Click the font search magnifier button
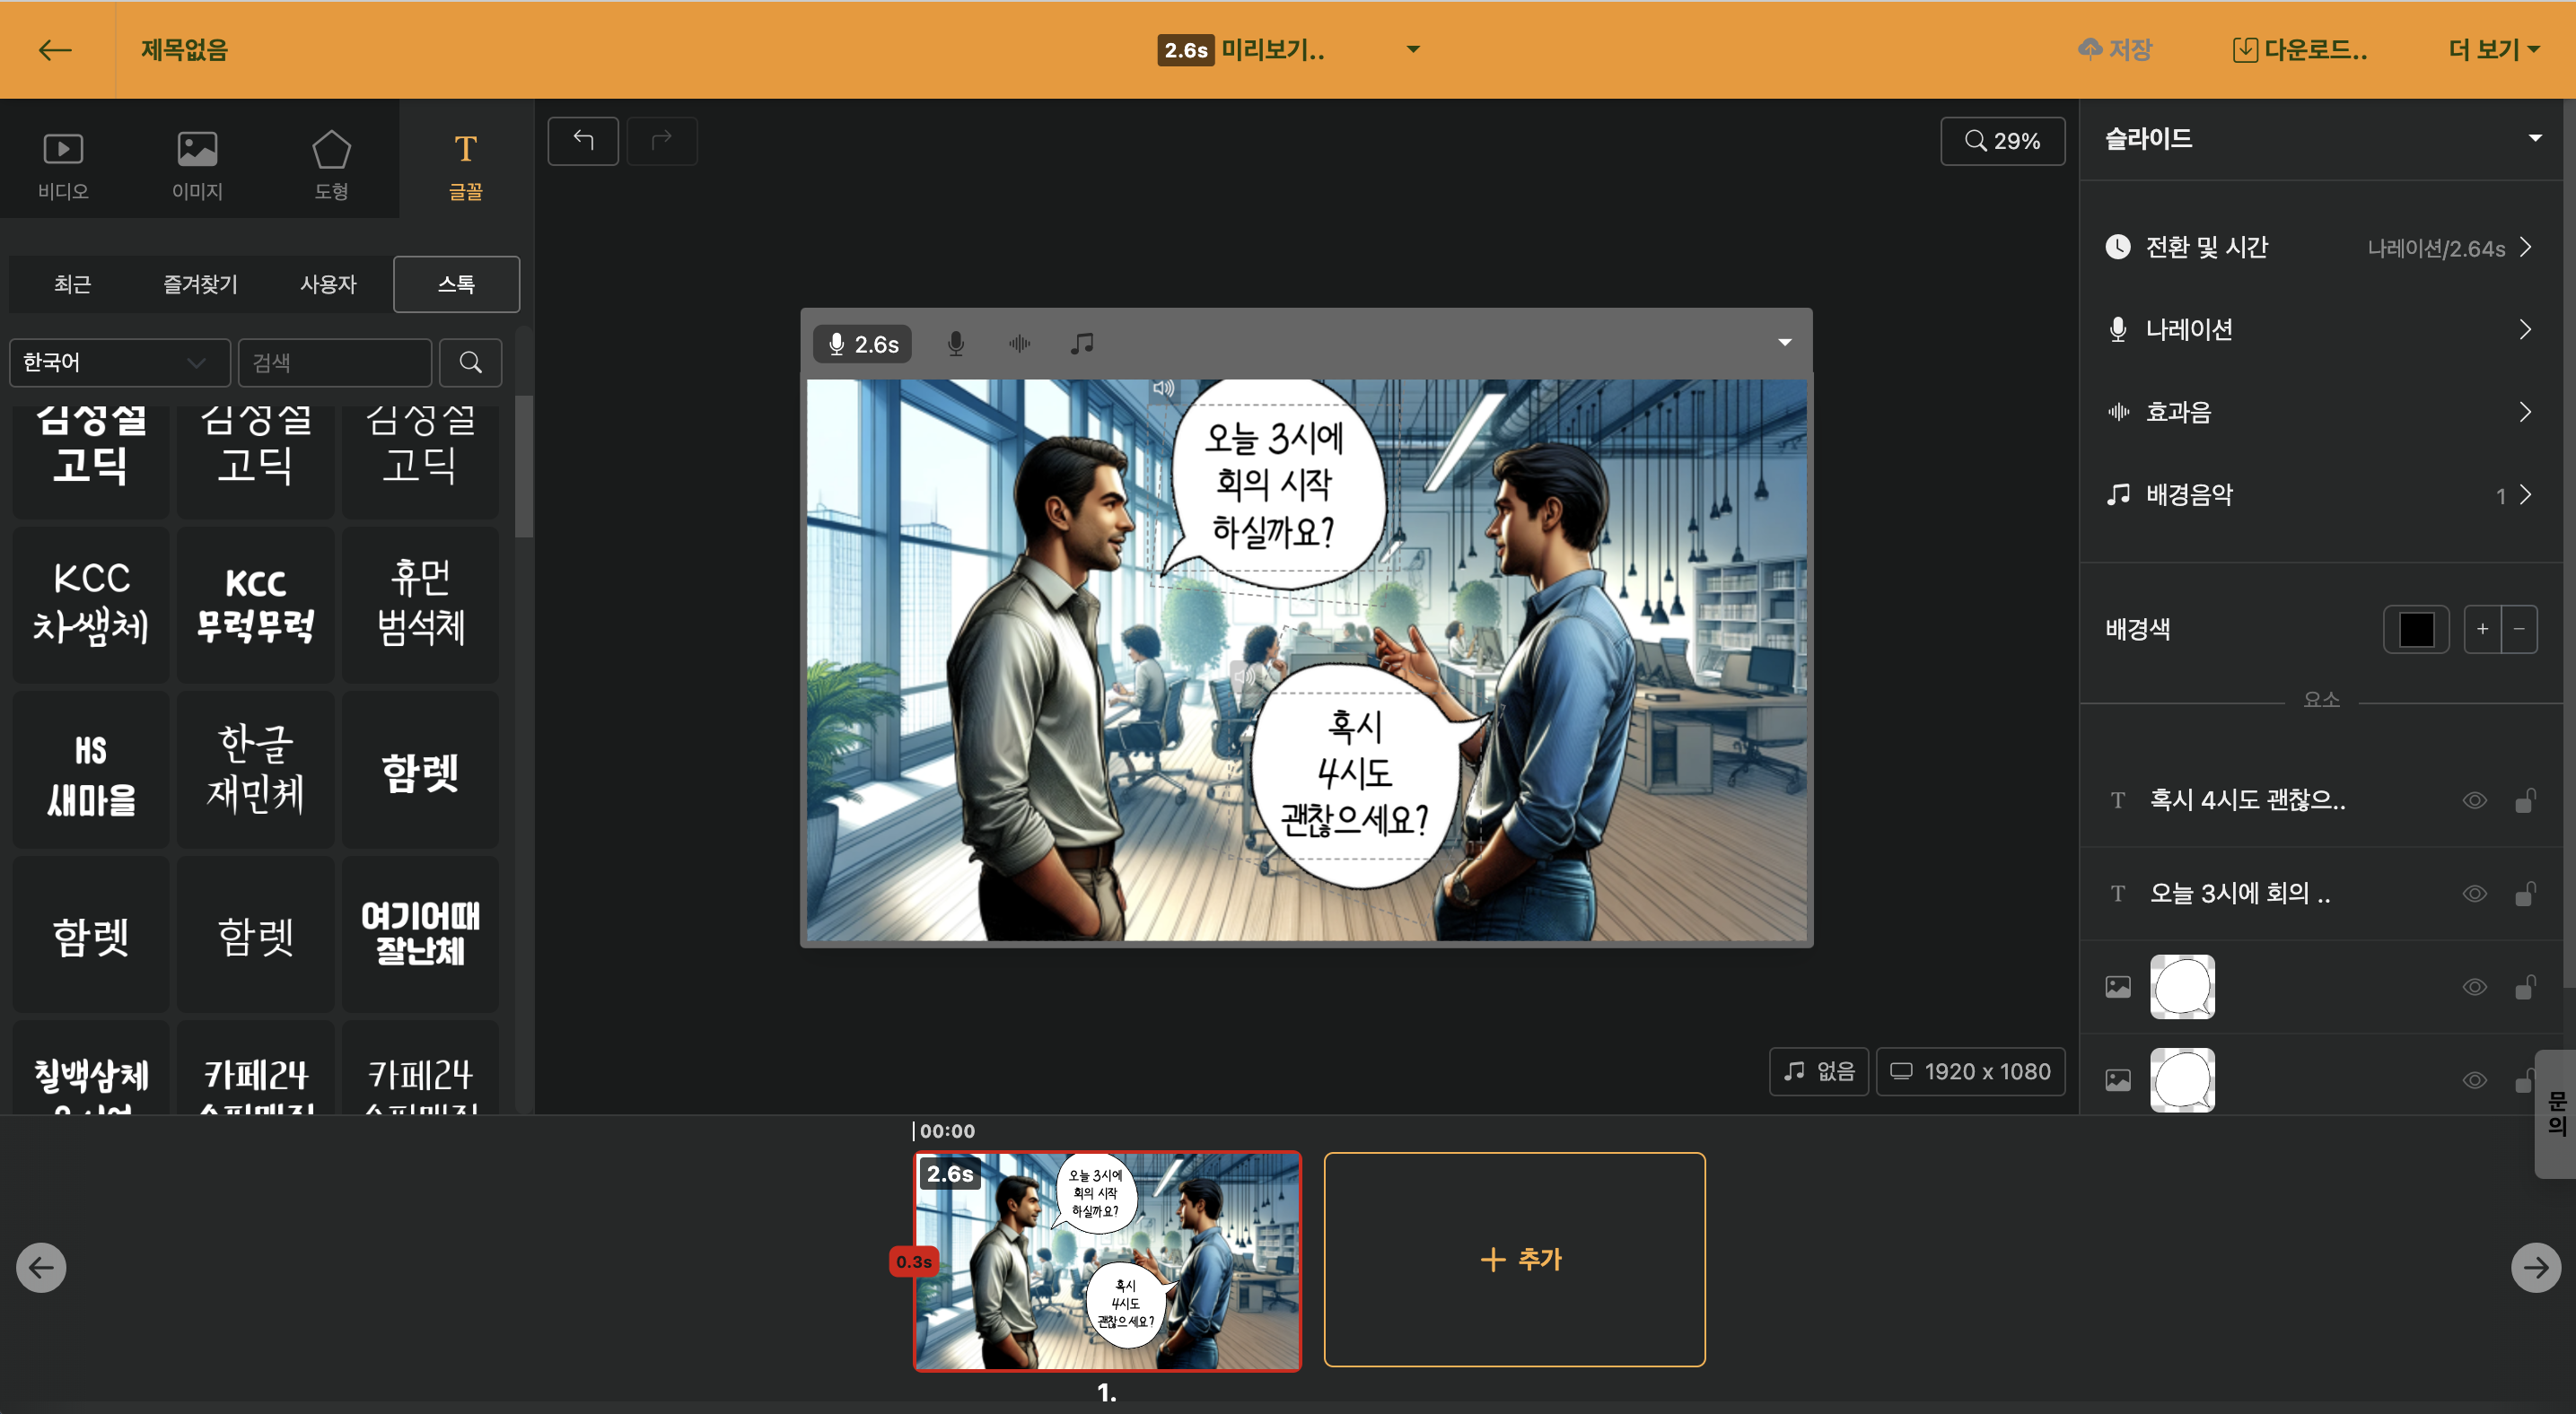The image size is (2576, 1414). (x=470, y=362)
